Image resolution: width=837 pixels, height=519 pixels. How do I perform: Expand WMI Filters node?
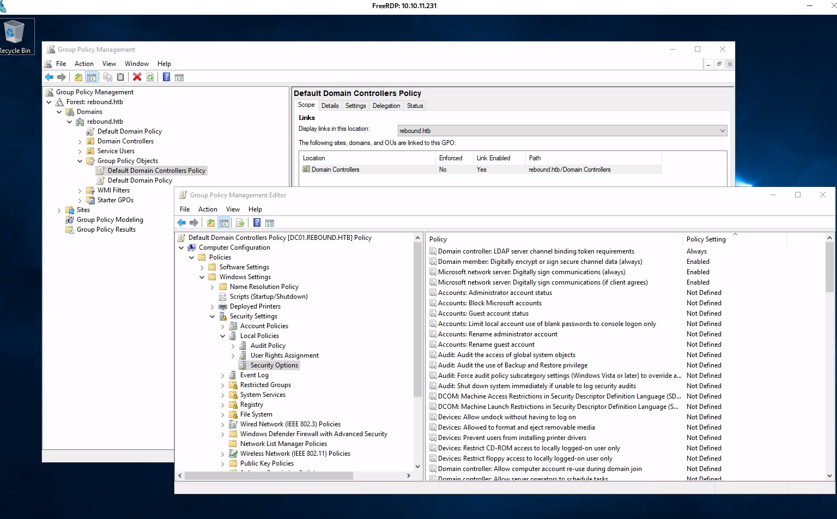coord(80,191)
